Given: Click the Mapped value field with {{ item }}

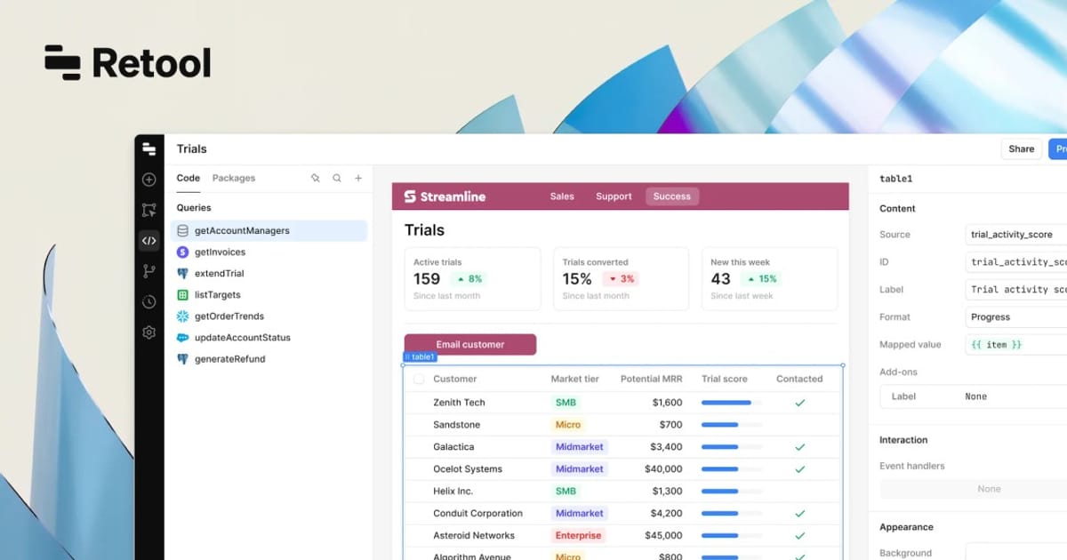Looking at the screenshot, I should 1016,344.
